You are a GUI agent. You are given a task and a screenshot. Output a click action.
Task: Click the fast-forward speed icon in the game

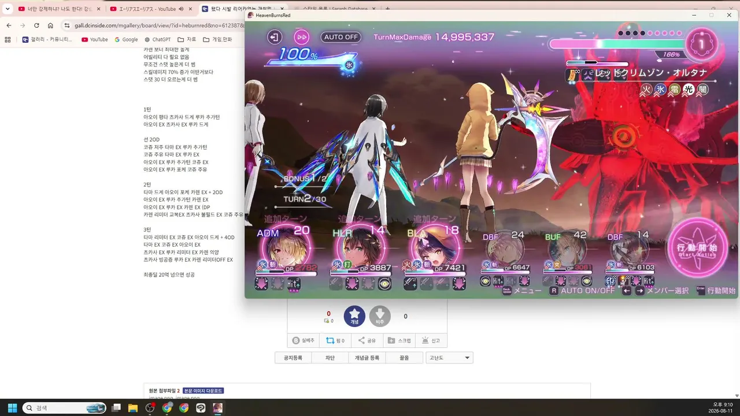click(x=301, y=37)
